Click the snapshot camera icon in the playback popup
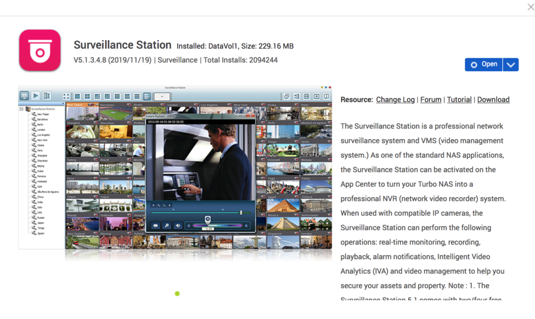The image size is (535, 319). [155, 225]
